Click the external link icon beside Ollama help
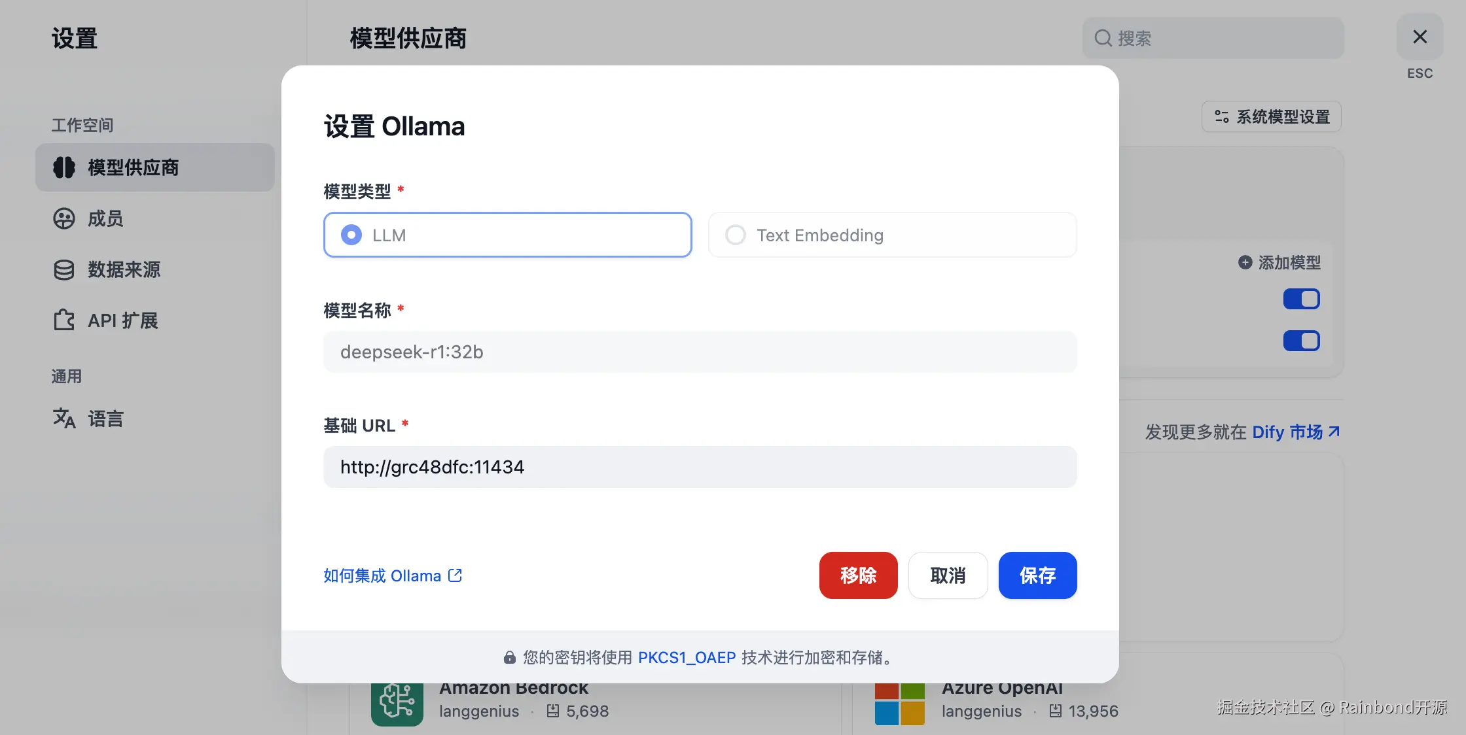Viewport: 1466px width, 735px height. [x=455, y=575]
